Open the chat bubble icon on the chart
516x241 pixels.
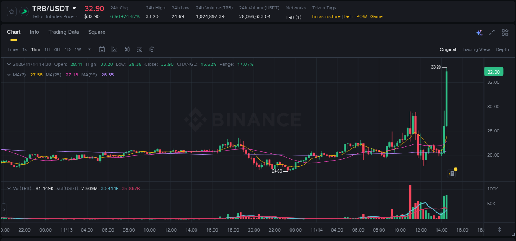click(451, 173)
